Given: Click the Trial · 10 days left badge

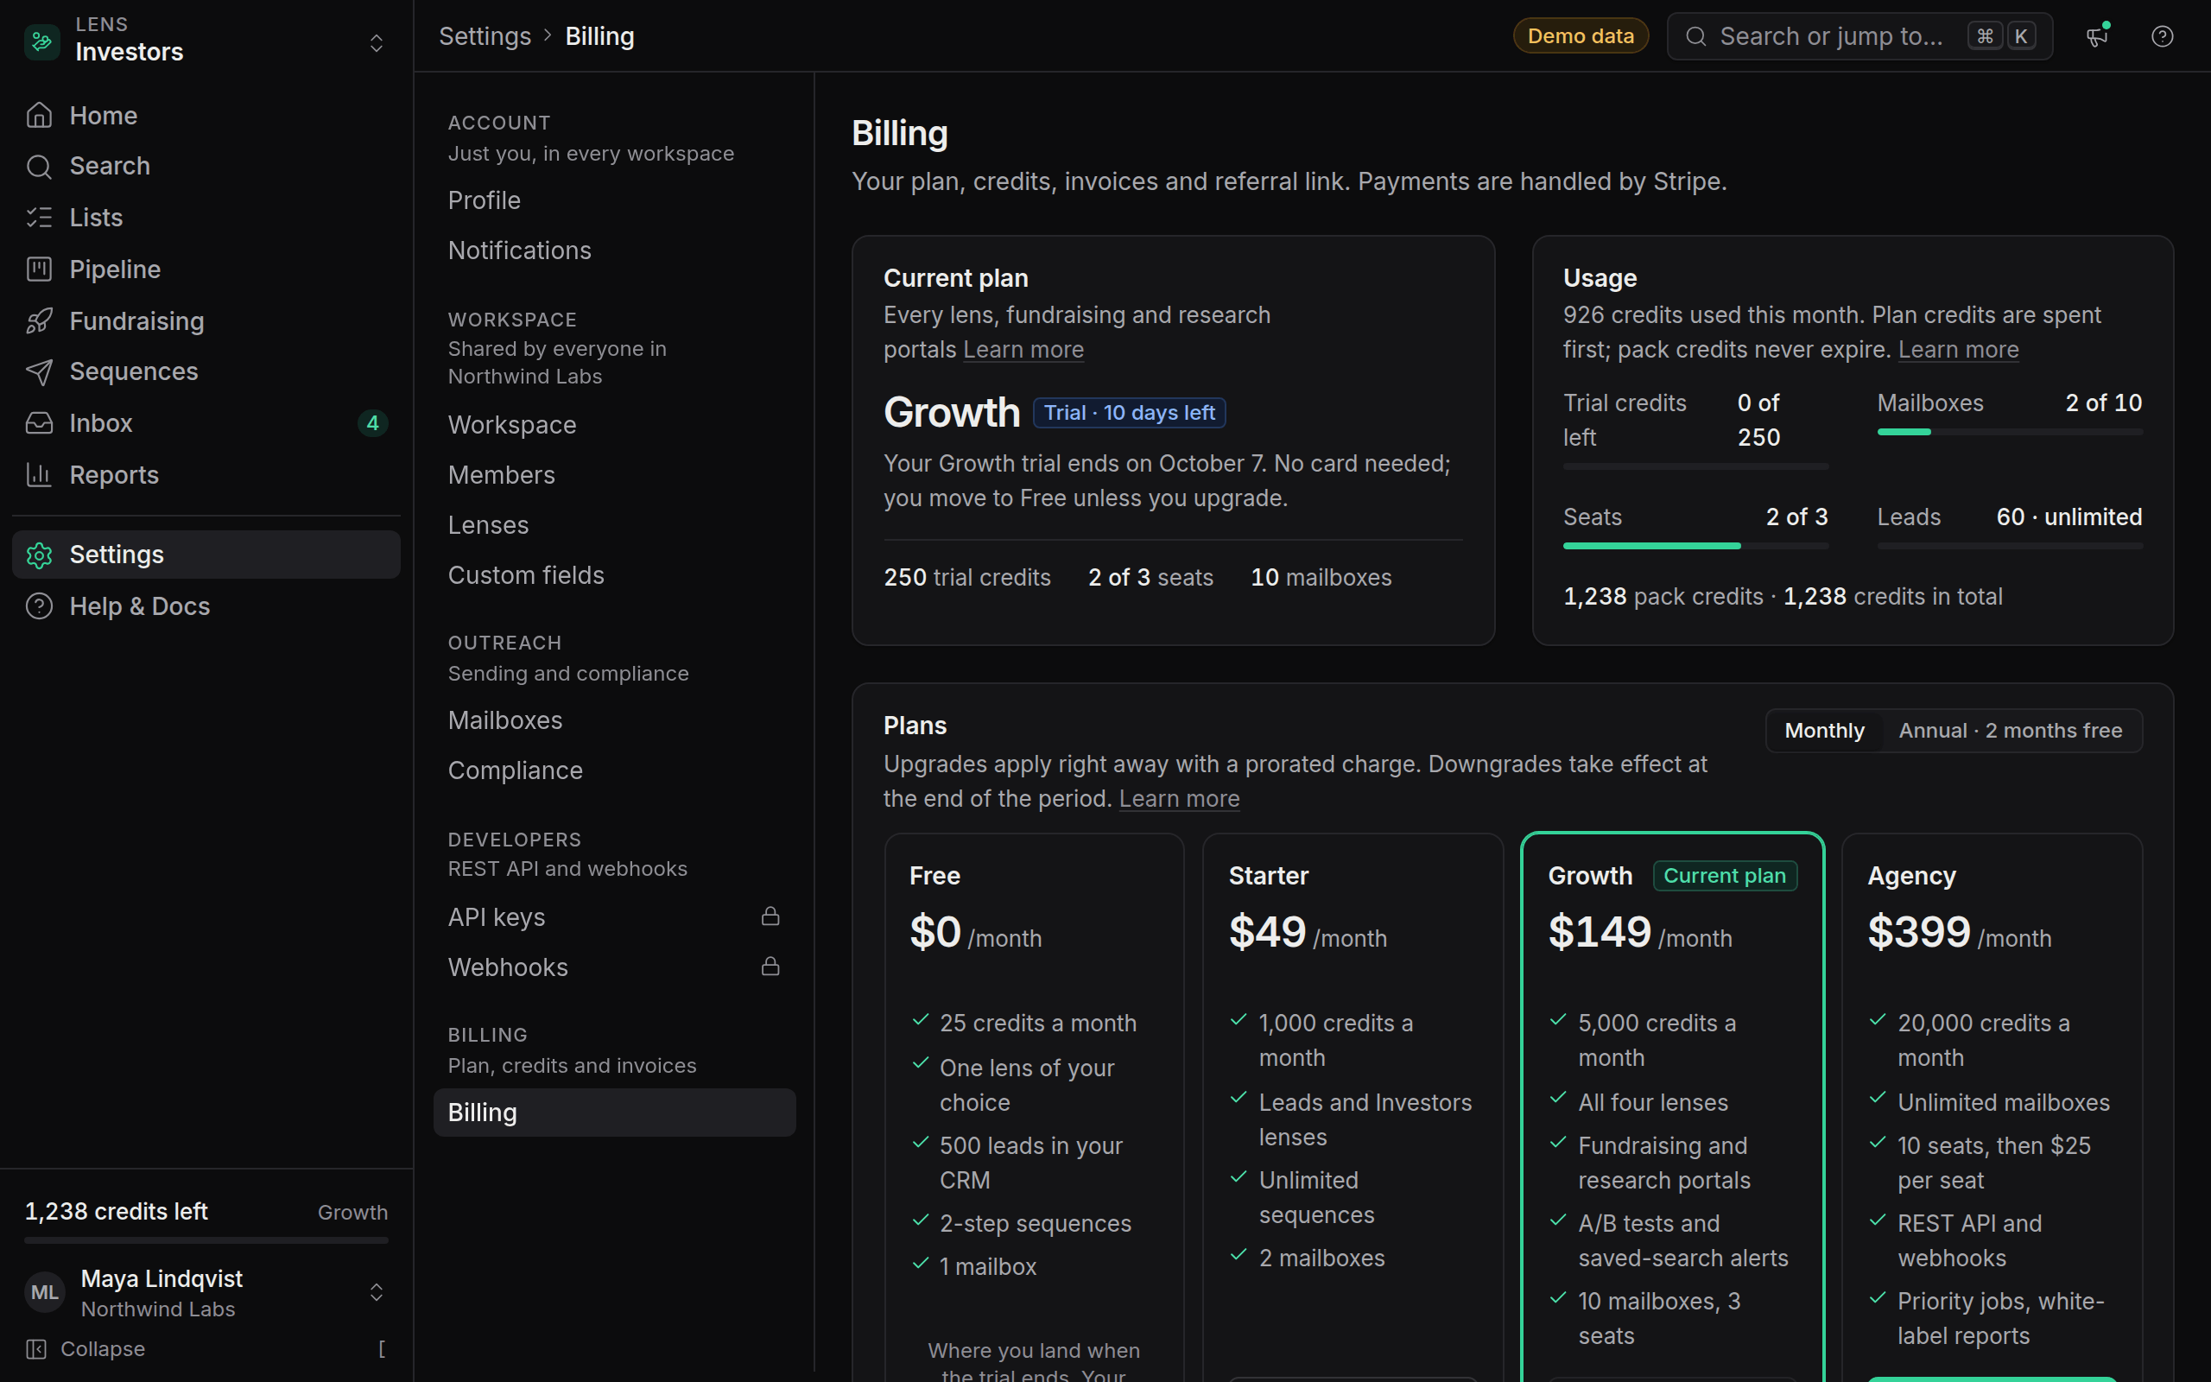Looking at the screenshot, I should [1130, 413].
